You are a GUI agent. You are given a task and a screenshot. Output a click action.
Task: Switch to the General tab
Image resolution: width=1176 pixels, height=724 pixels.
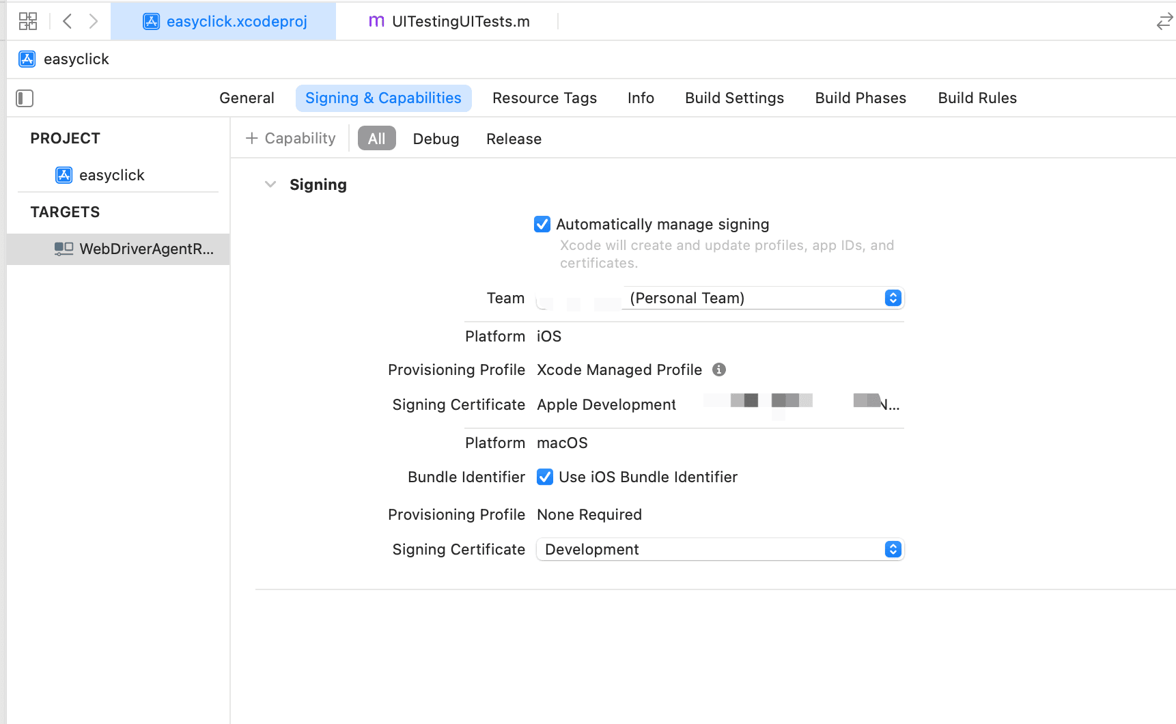(247, 98)
